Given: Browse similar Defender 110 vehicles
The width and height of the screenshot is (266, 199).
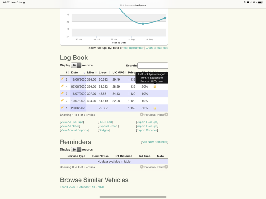Looking at the screenshot, I should (86, 187).
